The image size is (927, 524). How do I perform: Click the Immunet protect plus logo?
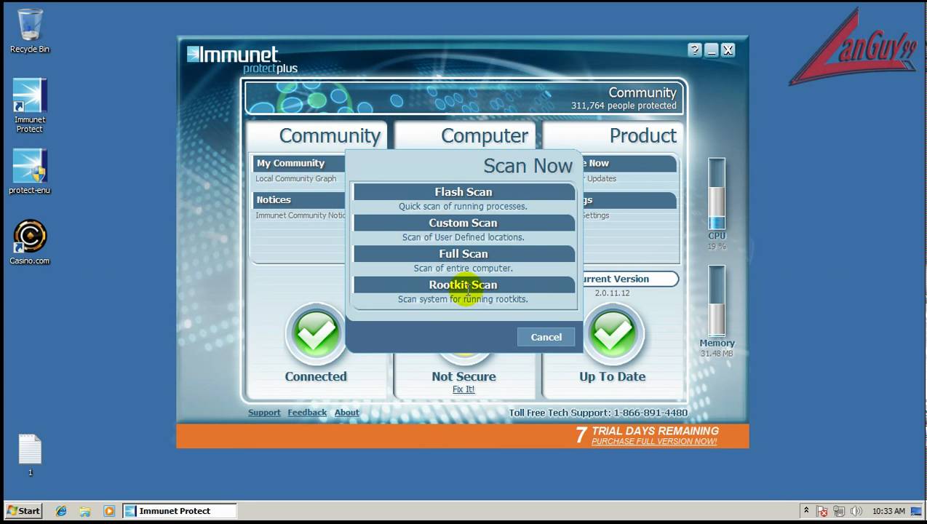coord(242,59)
